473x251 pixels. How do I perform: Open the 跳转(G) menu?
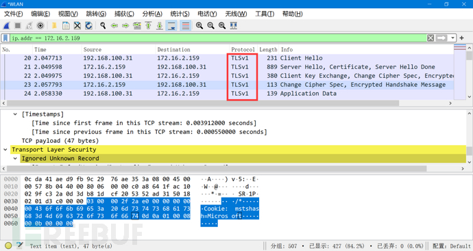96,14
